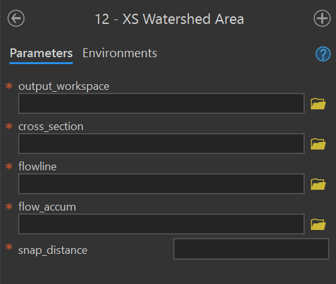Switch to the Environments tab
This screenshot has height=284, width=336.
click(120, 53)
